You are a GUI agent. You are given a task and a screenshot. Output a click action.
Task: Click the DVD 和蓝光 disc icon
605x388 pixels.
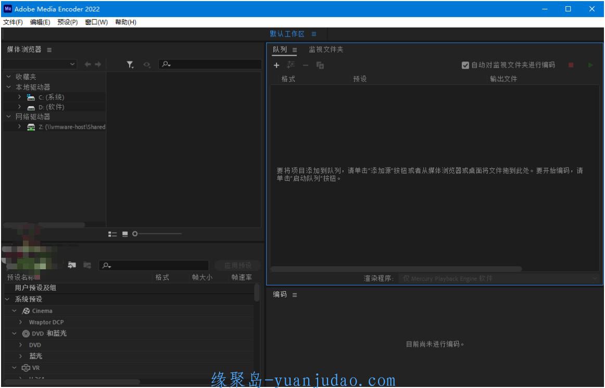tap(26, 333)
